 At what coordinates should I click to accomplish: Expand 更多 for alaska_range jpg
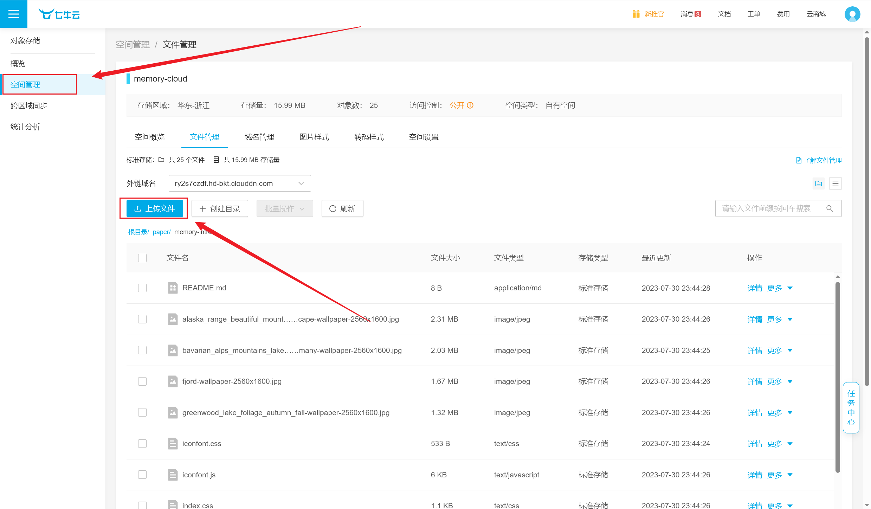click(x=780, y=320)
